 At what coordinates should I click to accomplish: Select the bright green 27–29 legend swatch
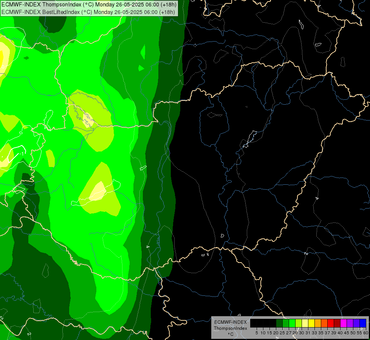click(x=292, y=323)
